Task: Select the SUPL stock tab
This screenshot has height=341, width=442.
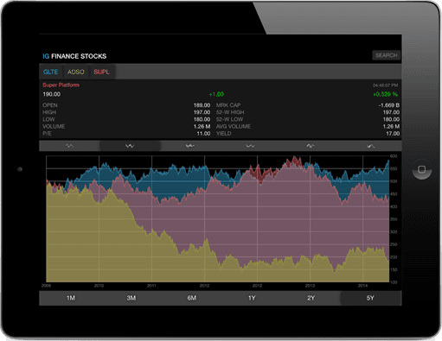Action: tap(101, 72)
